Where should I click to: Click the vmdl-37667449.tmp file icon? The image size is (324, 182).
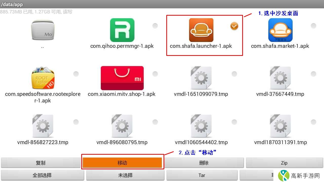pos(280,78)
